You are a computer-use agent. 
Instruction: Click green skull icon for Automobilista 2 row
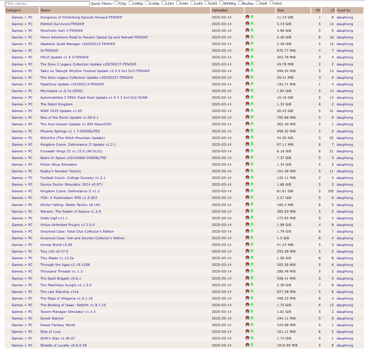pos(252,97)
